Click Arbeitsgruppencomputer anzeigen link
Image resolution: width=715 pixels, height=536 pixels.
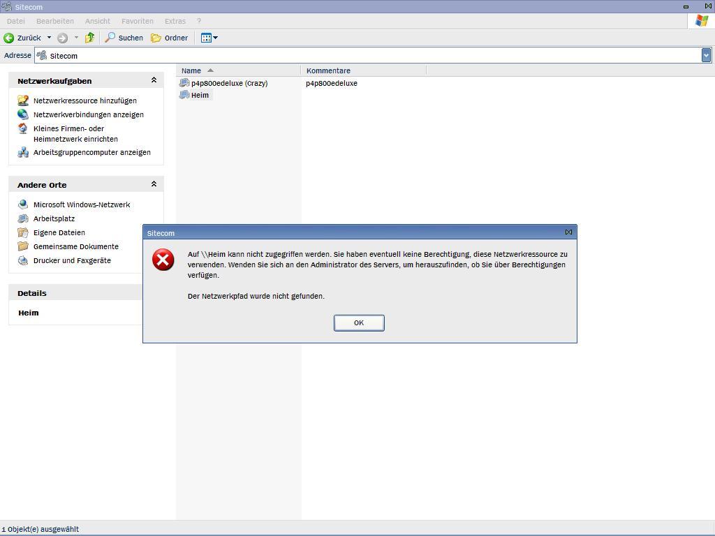click(91, 152)
